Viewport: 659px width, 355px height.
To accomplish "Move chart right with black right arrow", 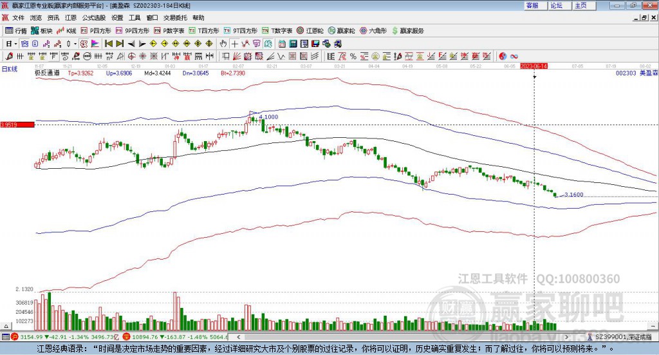I will (142, 44).
